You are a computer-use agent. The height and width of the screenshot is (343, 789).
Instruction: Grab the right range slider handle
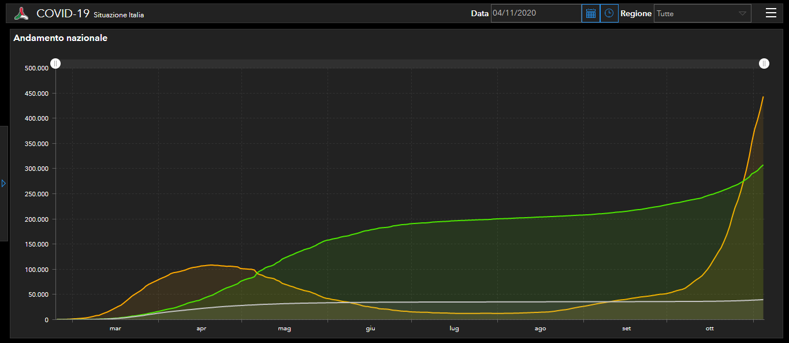tap(764, 64)
